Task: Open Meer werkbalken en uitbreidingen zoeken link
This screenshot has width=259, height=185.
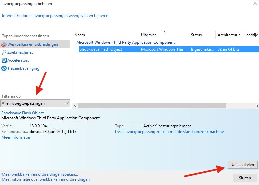Action: [40, 174]
